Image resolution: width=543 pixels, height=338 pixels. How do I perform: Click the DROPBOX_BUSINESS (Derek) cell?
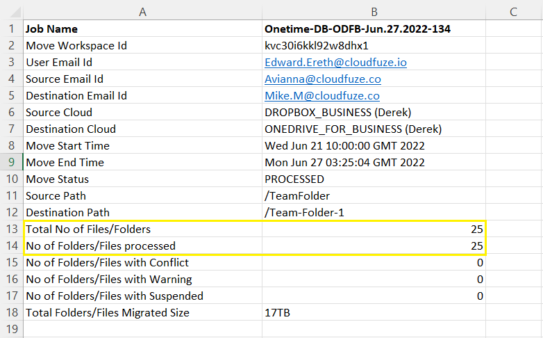pos(374,113)
